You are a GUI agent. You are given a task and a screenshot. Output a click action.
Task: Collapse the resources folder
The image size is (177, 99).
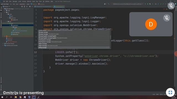click(8, 18)
